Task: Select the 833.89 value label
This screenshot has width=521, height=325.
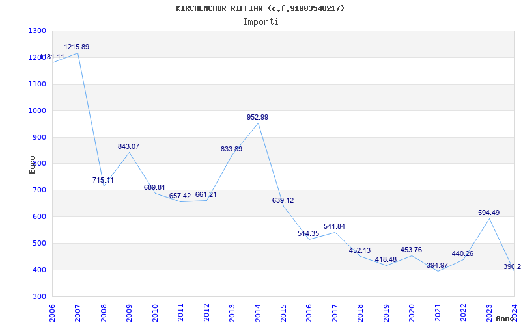Action: point(232,149)
